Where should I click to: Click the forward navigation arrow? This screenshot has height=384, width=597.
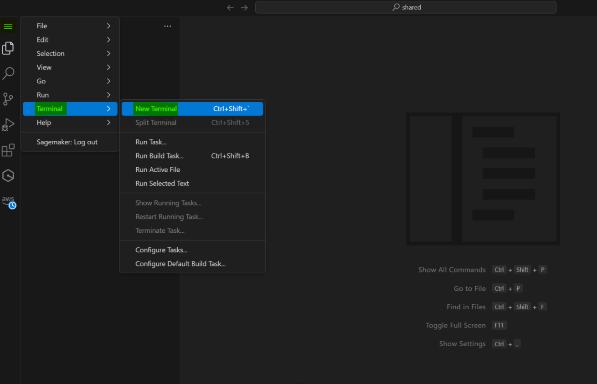pos(244,7)
